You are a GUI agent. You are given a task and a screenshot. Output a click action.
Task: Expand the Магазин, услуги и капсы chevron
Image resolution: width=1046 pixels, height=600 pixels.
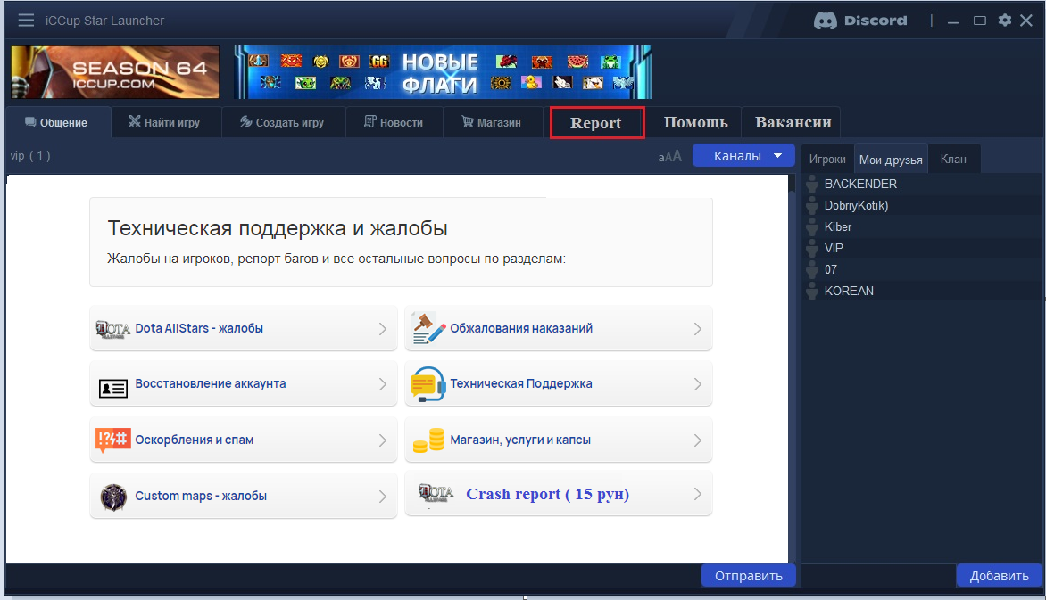(698, 440)
